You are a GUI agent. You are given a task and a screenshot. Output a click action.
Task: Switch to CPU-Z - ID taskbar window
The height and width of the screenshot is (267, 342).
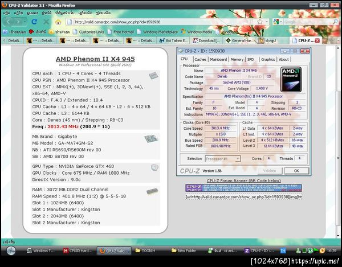259,250
